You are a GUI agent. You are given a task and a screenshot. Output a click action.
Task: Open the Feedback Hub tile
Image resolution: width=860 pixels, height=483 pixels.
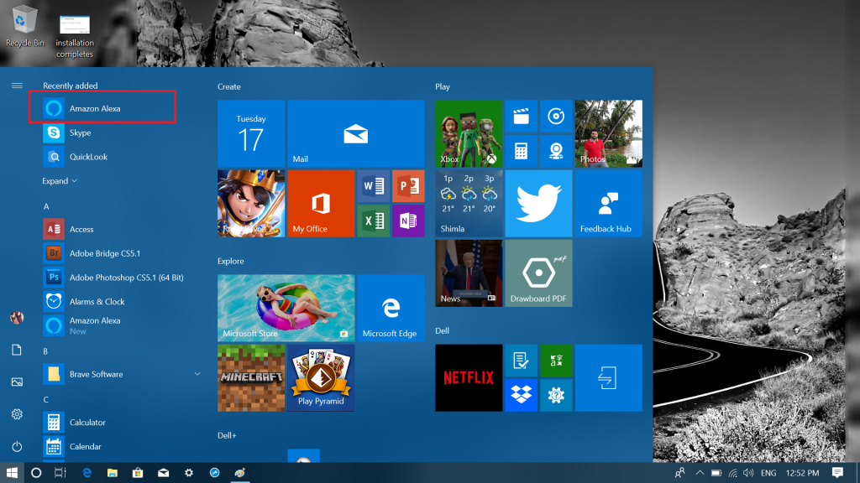(609, 203)
